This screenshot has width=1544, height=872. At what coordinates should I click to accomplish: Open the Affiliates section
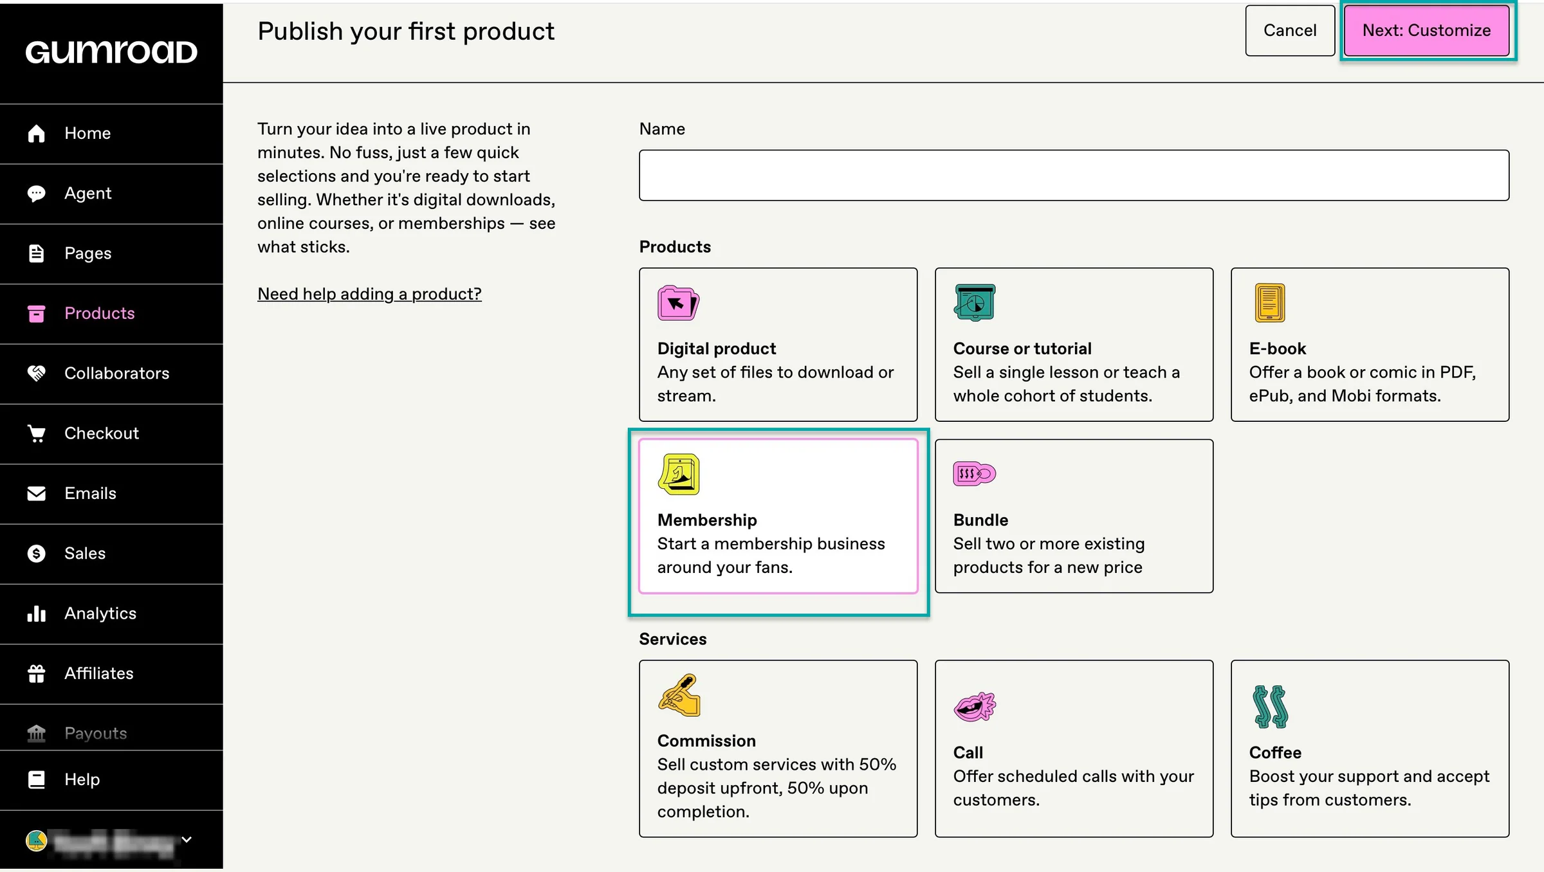tap(111, 674)
